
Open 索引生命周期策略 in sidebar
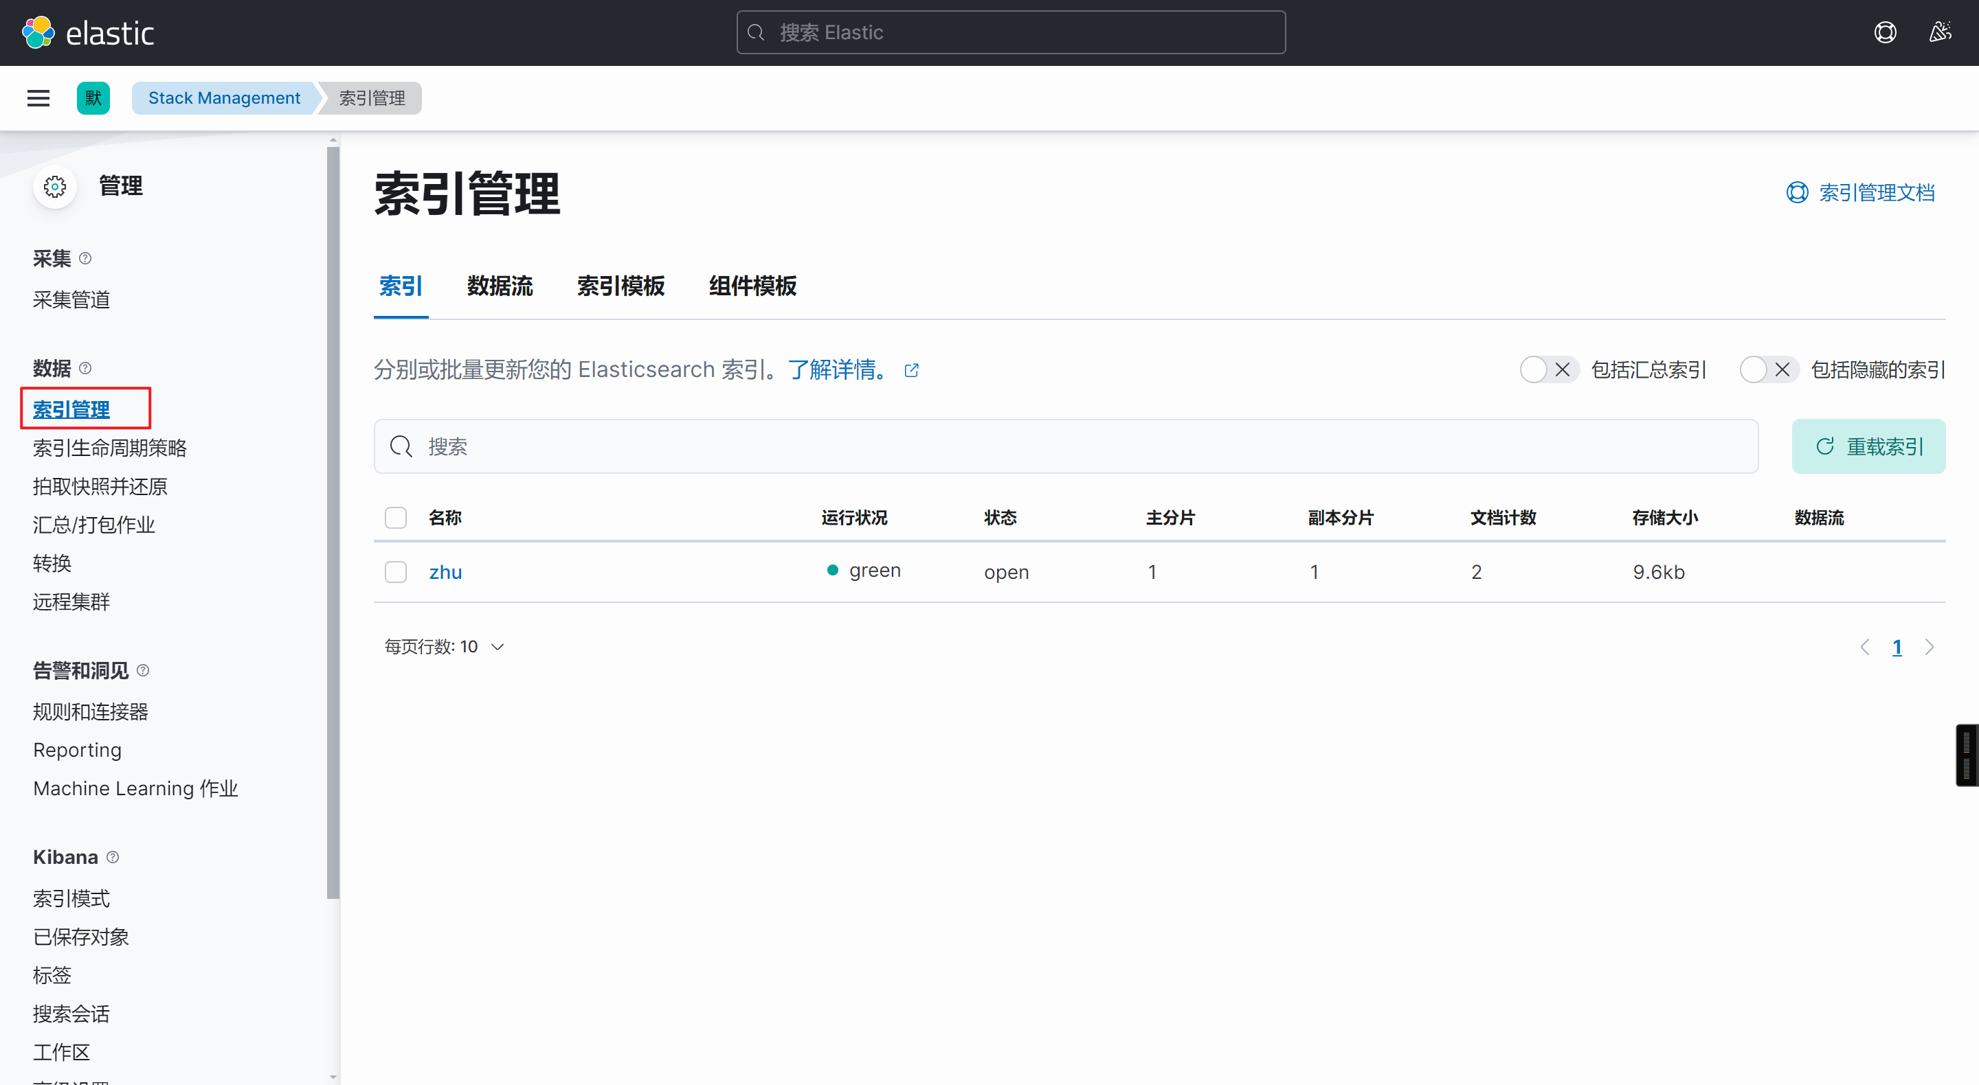[110, 448]
